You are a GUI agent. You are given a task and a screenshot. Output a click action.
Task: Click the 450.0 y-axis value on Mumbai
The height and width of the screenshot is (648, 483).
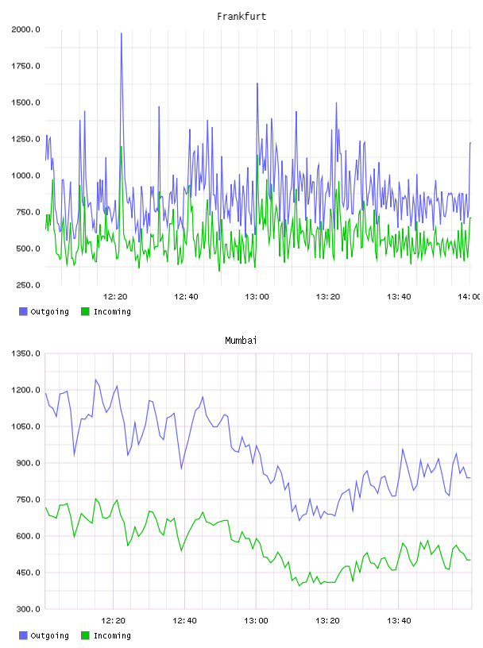point(28,573)
